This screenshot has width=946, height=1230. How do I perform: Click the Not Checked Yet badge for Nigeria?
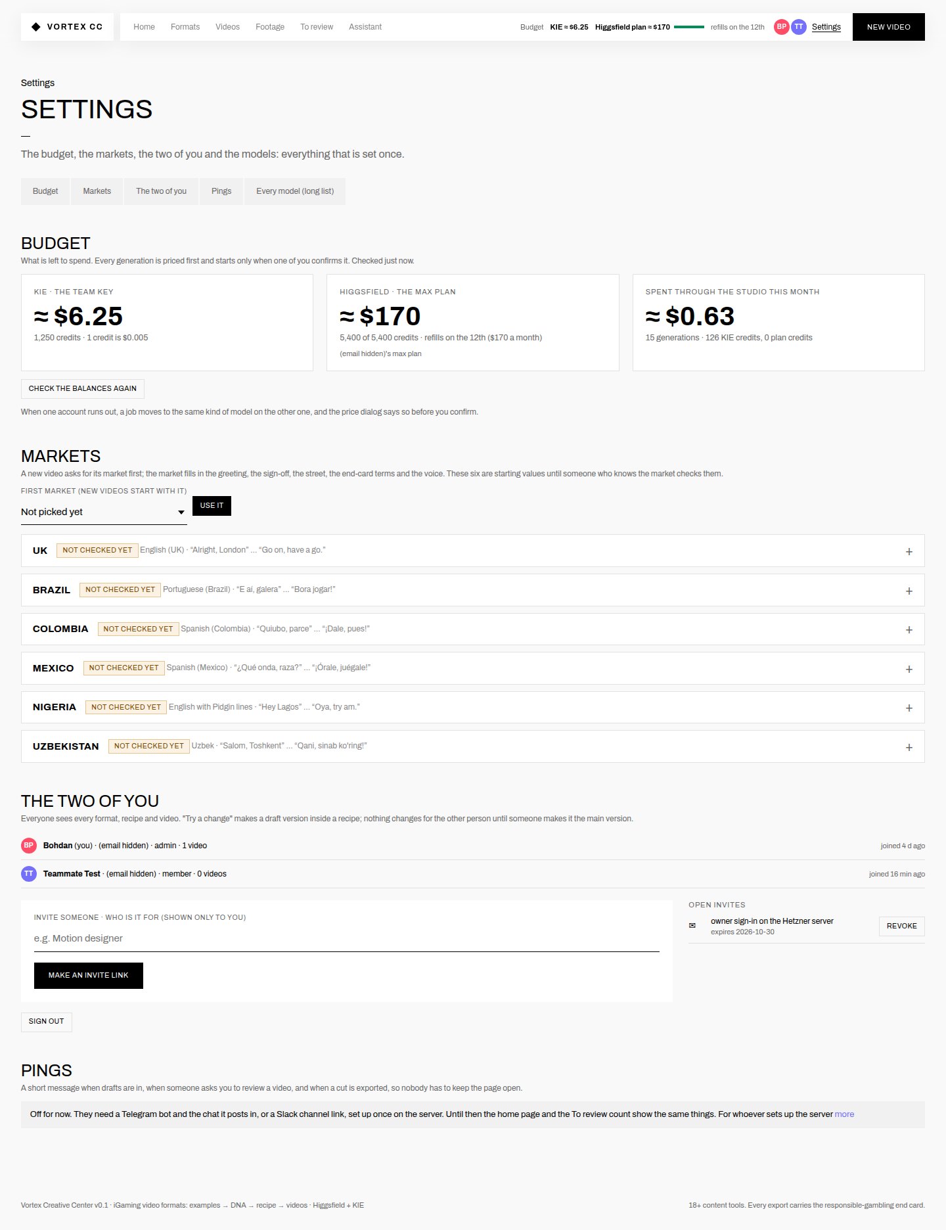[x=126, y=708]
